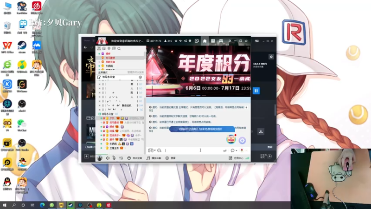Click my avatar in YY bottom bar
The image size is (371, 209).
100,158
